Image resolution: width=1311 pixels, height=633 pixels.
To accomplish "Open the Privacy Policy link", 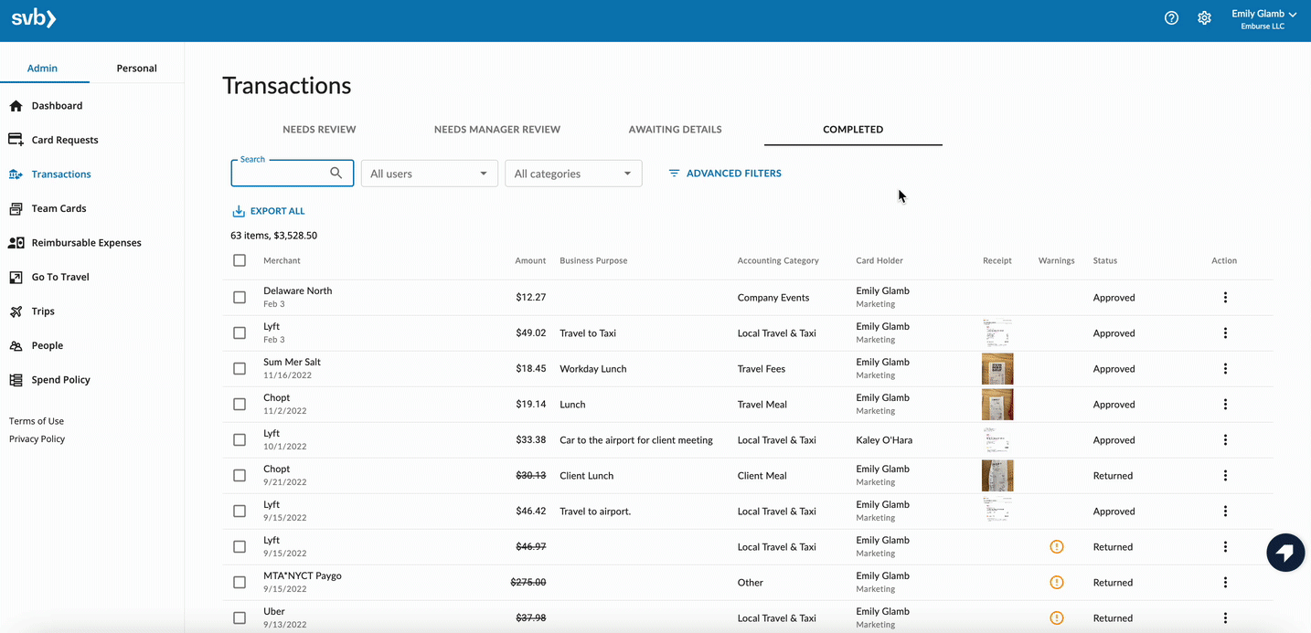I will pos(37,439).
